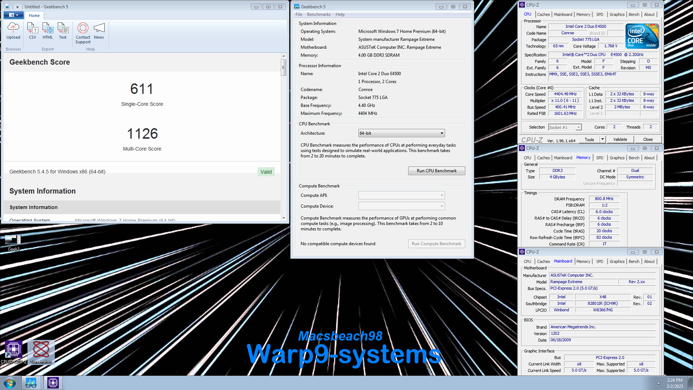
Task: Select About tab in bottom CPU-Z window
Action: click(649, 261)
